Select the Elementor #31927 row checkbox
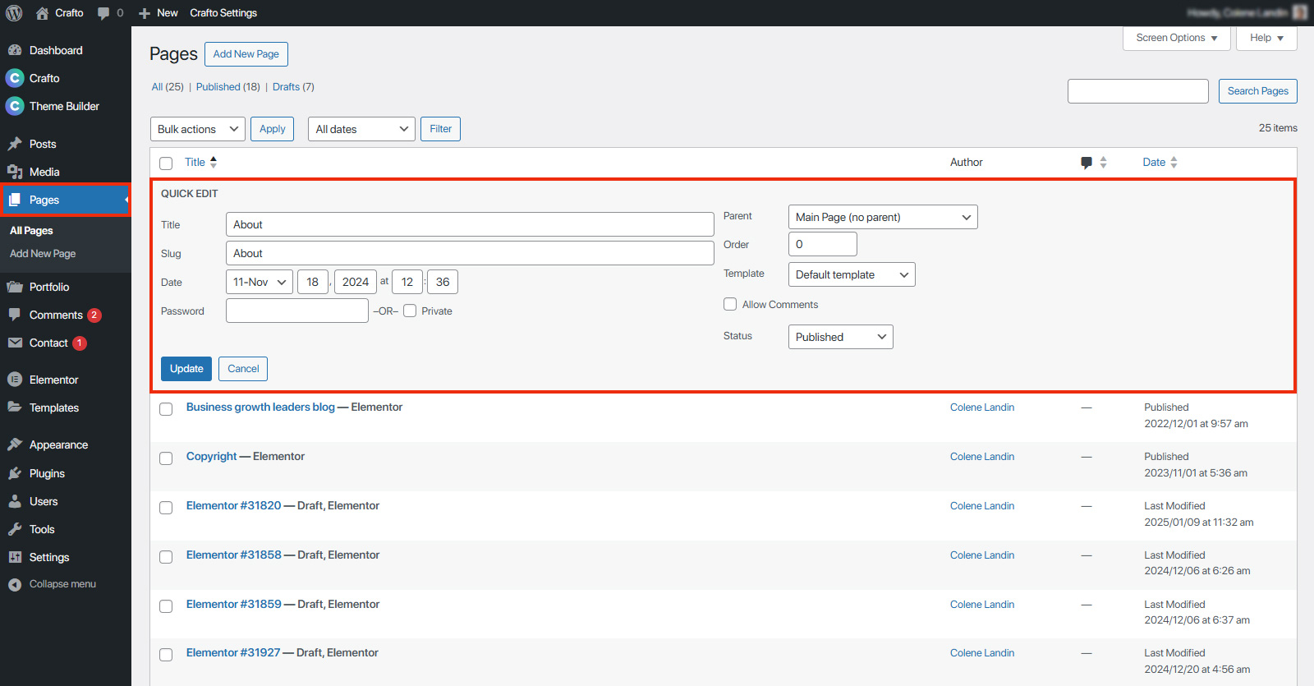The height and width of the screenshot is (686, 1314). [x=166, y=655]
